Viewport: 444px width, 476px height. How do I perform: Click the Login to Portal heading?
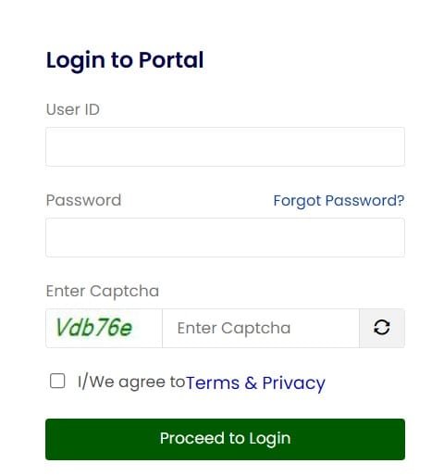point(125,60)
